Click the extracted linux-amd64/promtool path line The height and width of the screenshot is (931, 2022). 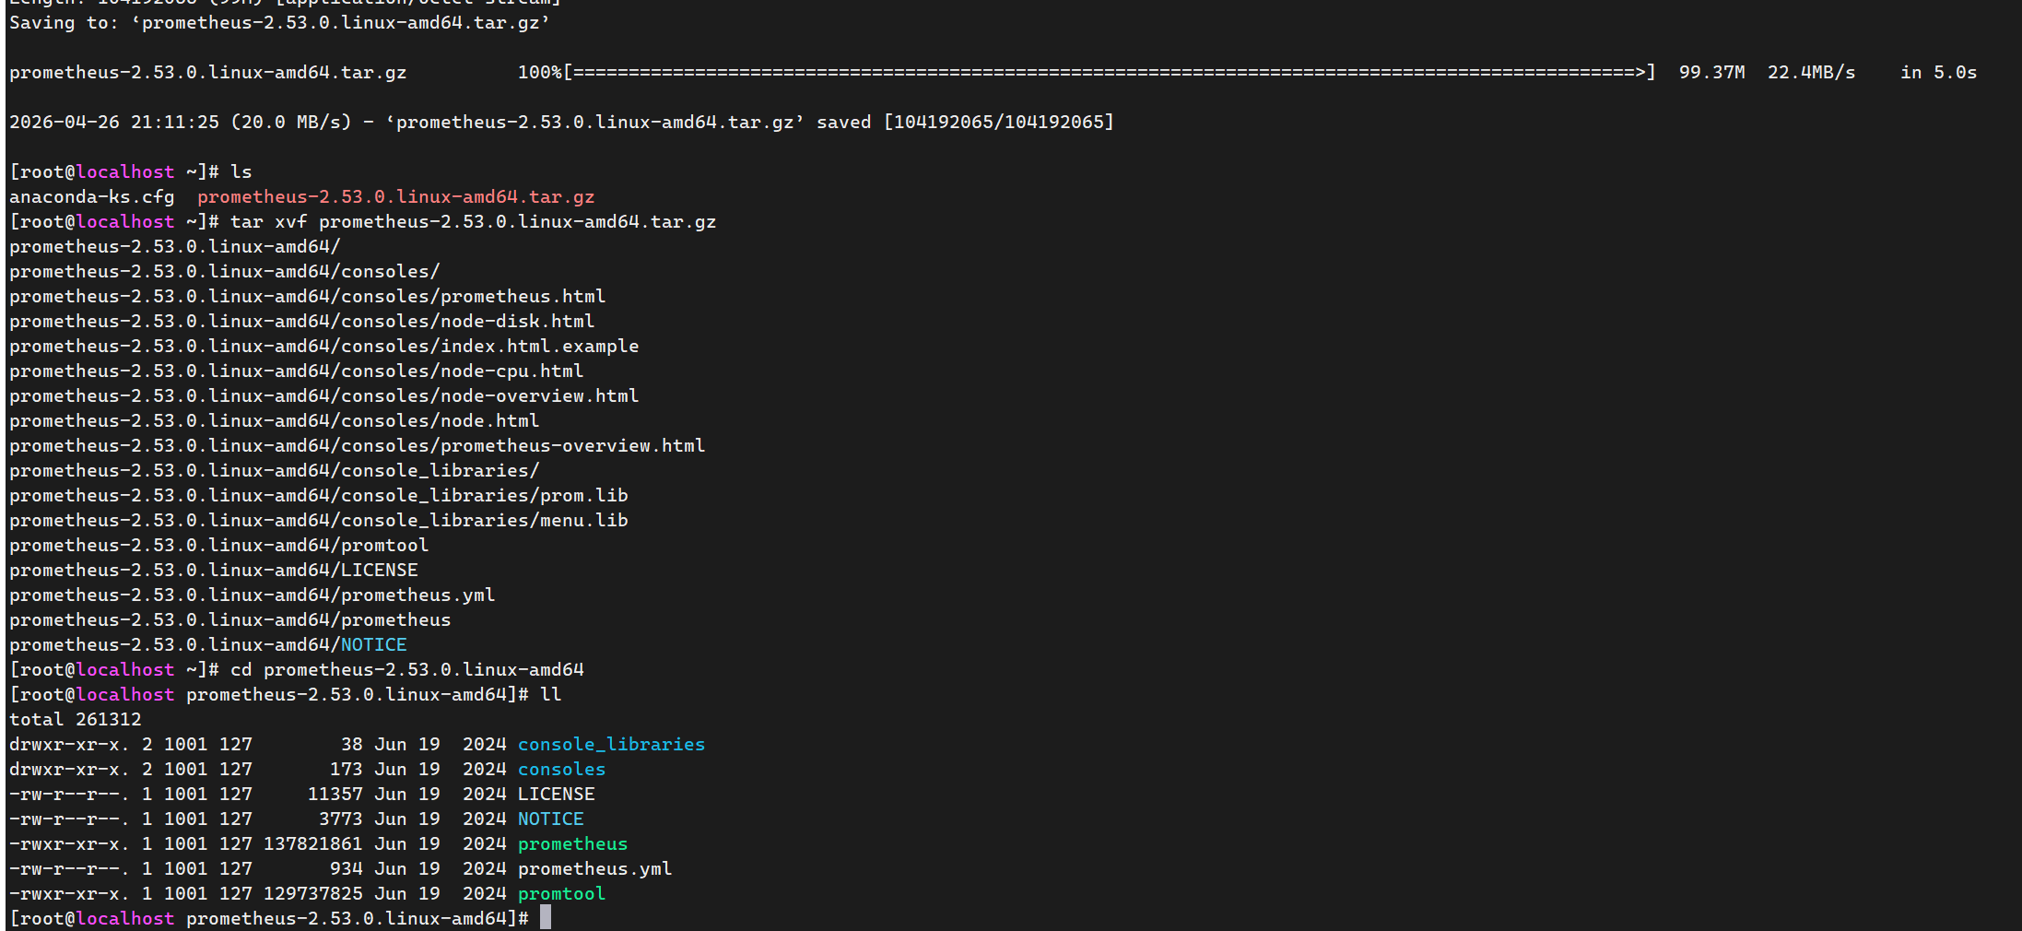click(218, 546)
